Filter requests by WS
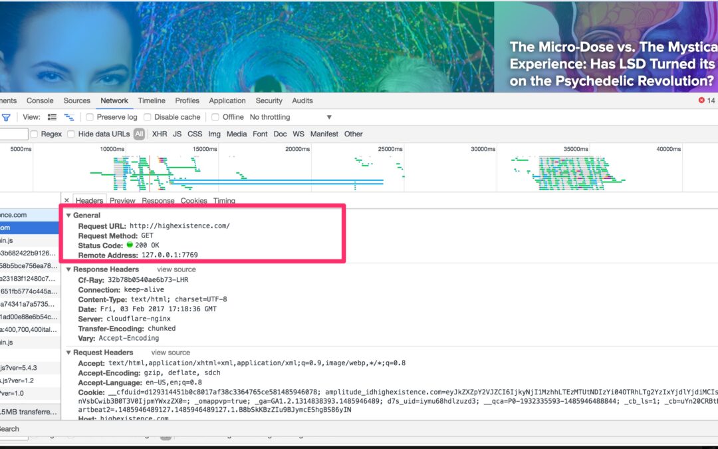Image resolution: width=718 pixels, height=449 pixels. pos(299,134)
